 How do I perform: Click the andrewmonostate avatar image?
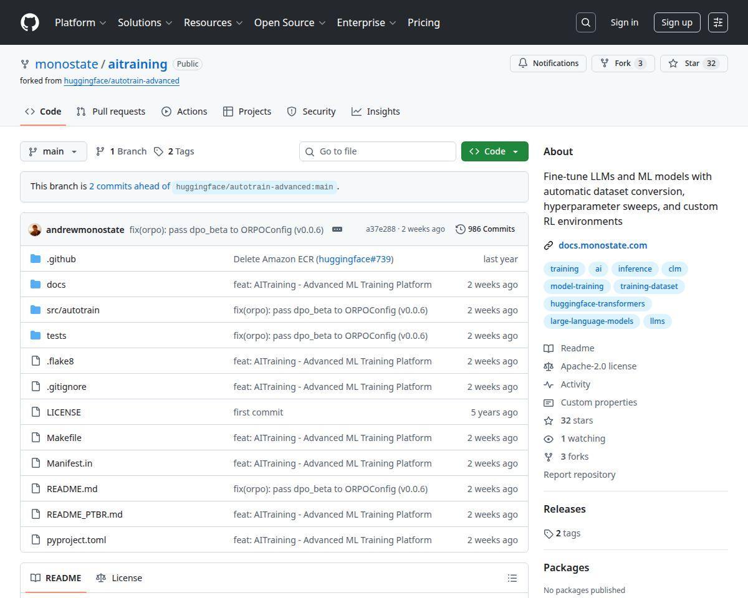click(35, 229)
